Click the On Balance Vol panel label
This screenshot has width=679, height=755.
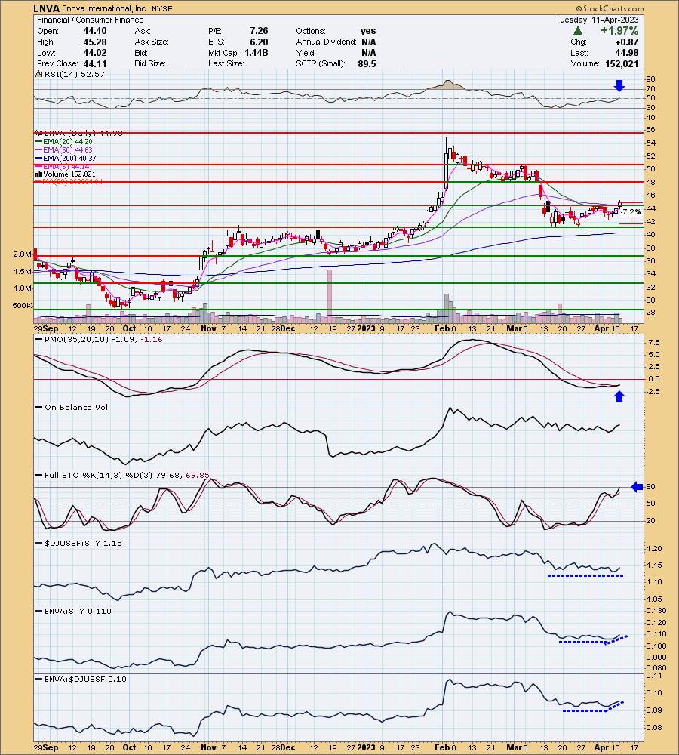click(72, 408)
